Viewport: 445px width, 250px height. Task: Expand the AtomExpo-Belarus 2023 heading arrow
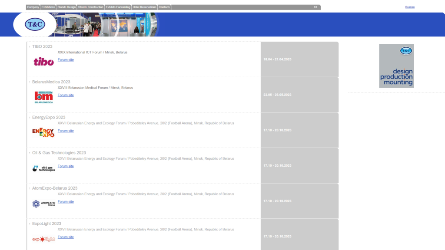pyautogui.click(x=30, y=188)
